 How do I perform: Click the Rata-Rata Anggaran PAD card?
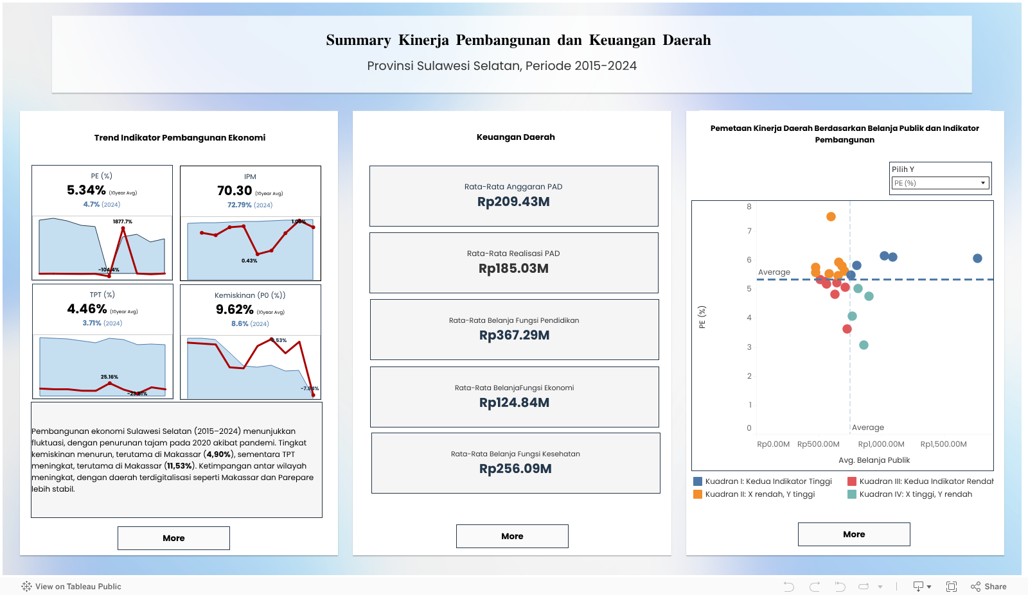[514, 196]
